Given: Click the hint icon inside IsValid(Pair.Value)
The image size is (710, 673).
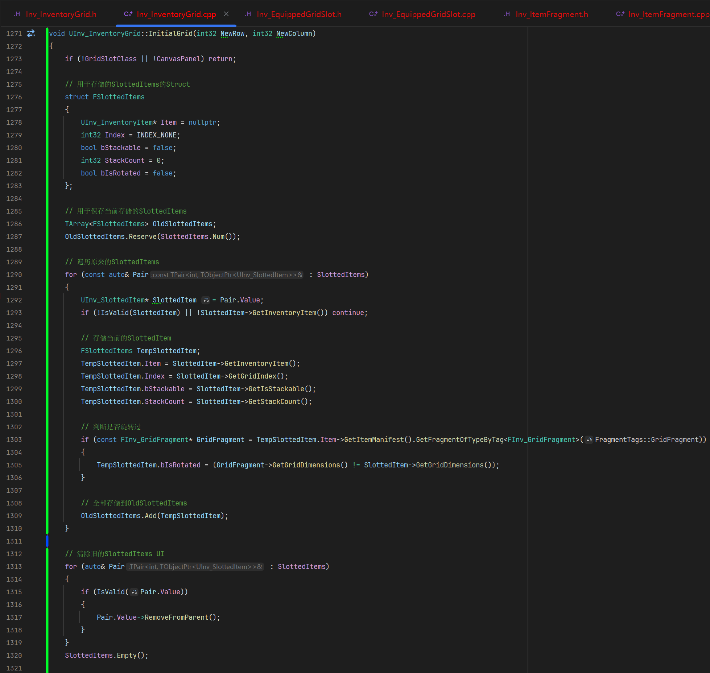Looking at the screenshot, I should tap(135, 592).
